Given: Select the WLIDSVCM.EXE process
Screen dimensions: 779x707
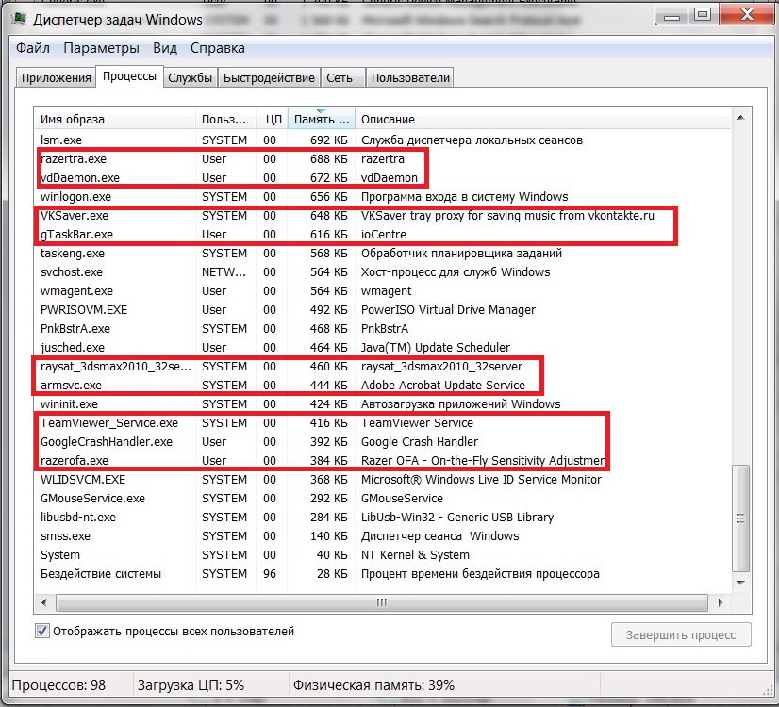Looking at the screenshot, I should coord(383,480).
